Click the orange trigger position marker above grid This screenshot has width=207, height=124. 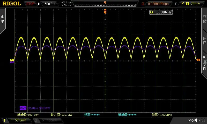coord(105,12)
